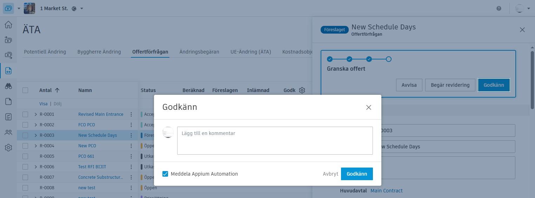Open Revised Main Entrance link
Viewport: 535px width, 198px height.
(x=101, y=114)
